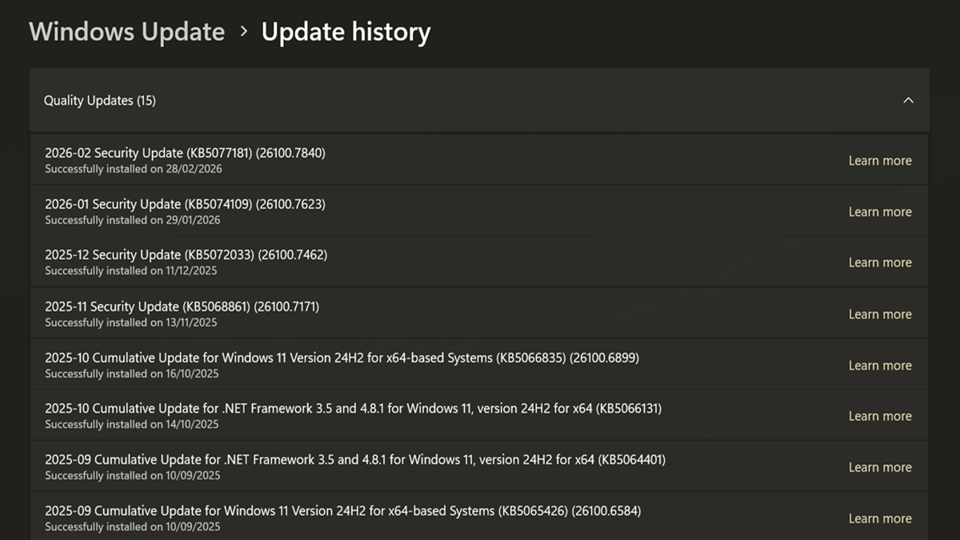
Task: Open Learn more for KB5077181 update
Action: (879, 161)
